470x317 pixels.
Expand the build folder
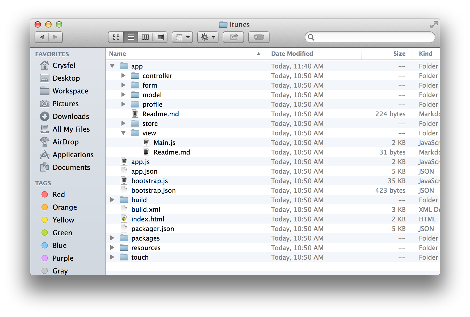click(112, 200)
